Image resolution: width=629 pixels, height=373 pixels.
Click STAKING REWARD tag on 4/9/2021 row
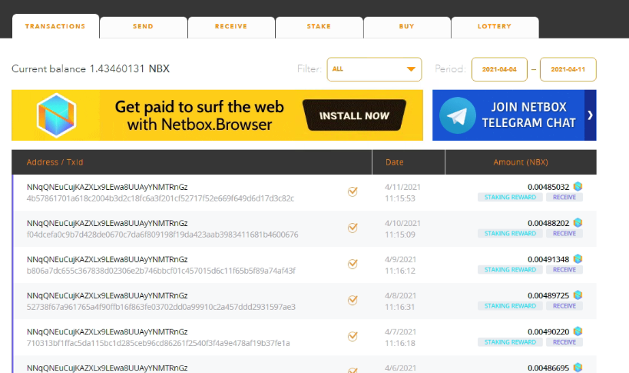coord(510,269)
